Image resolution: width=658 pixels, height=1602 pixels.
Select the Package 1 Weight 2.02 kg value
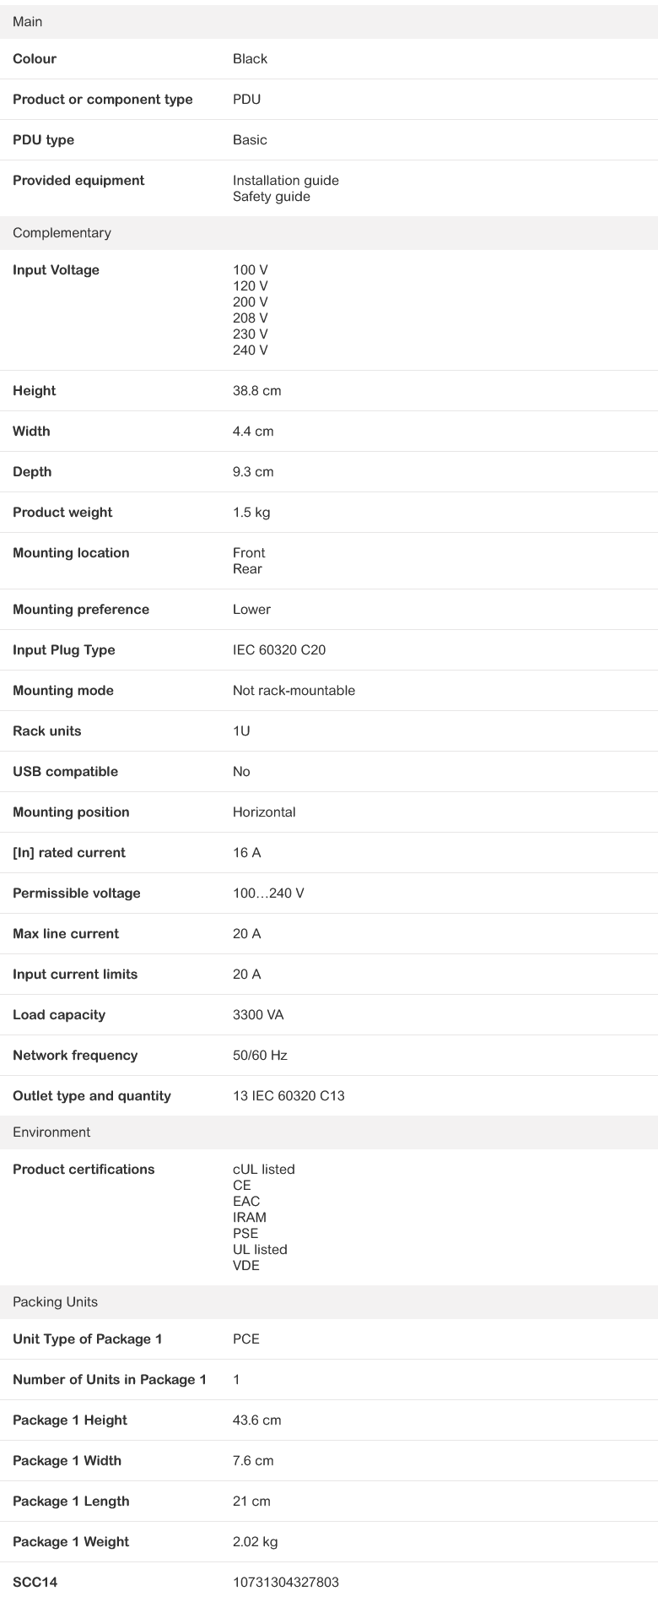click(x=255, y=1542)
